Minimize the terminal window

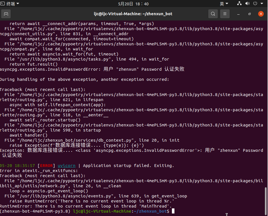point(238,14)
